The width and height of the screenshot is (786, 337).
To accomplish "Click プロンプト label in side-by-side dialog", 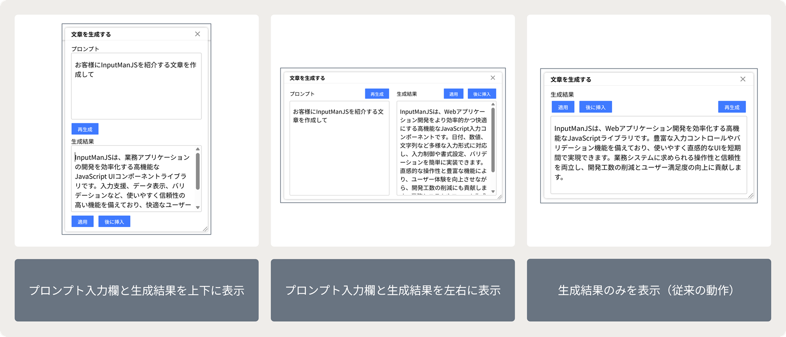I will click(x=302, y=94).
